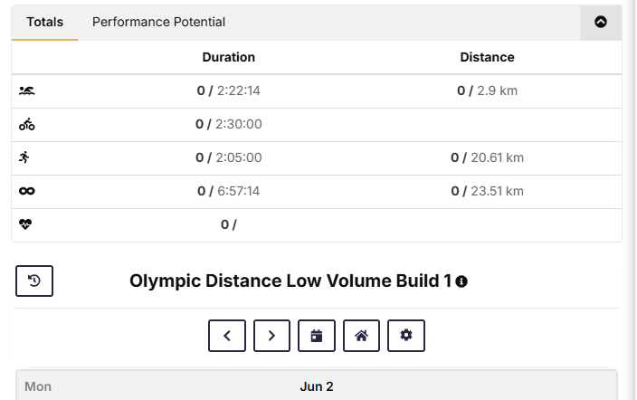Click the heart rate pulse icon
Viewport: 637px width, 400px height.
25,224
